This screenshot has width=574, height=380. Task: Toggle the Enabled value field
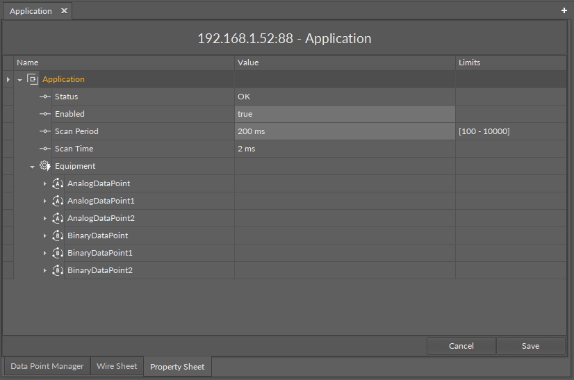point(345,114)
